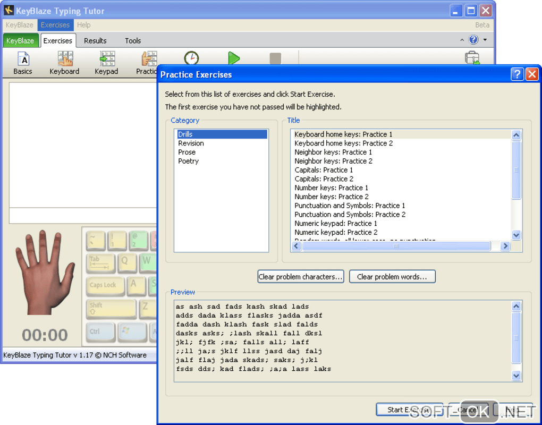Click Title list scroll right arrow
The width and height of the screenshot is (542, 425).
(505, 246)
